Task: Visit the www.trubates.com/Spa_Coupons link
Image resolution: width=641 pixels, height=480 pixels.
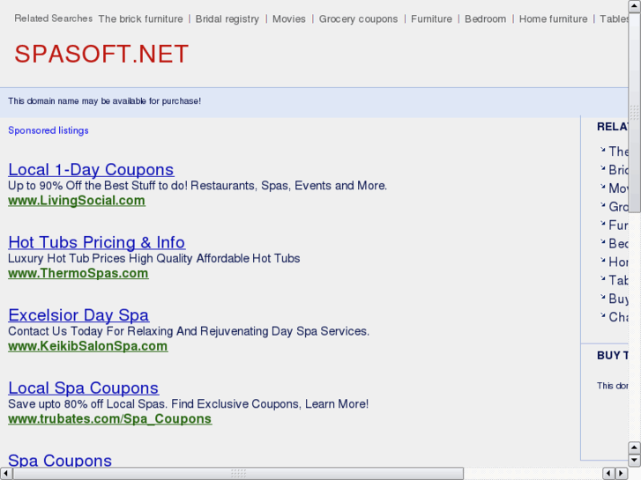Action: [109, 418]
